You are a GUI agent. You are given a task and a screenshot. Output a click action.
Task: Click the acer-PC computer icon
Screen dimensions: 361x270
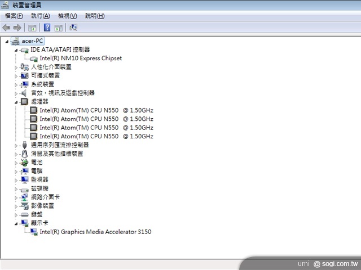click(x=15, y=41)
